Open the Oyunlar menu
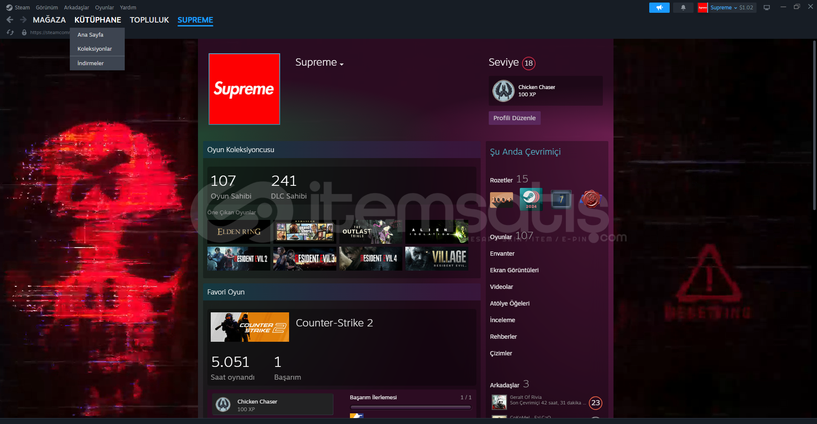817x424 pixels. (x=104, y=7)
